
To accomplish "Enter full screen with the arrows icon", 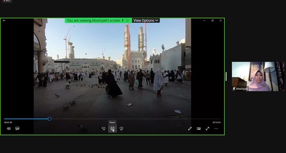I will tap(208, 129).
